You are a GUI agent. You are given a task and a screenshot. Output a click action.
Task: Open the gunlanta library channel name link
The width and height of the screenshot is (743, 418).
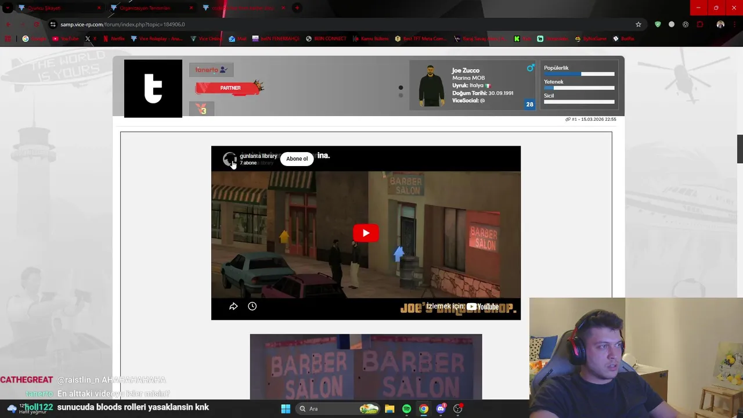[x=258, y=156]
